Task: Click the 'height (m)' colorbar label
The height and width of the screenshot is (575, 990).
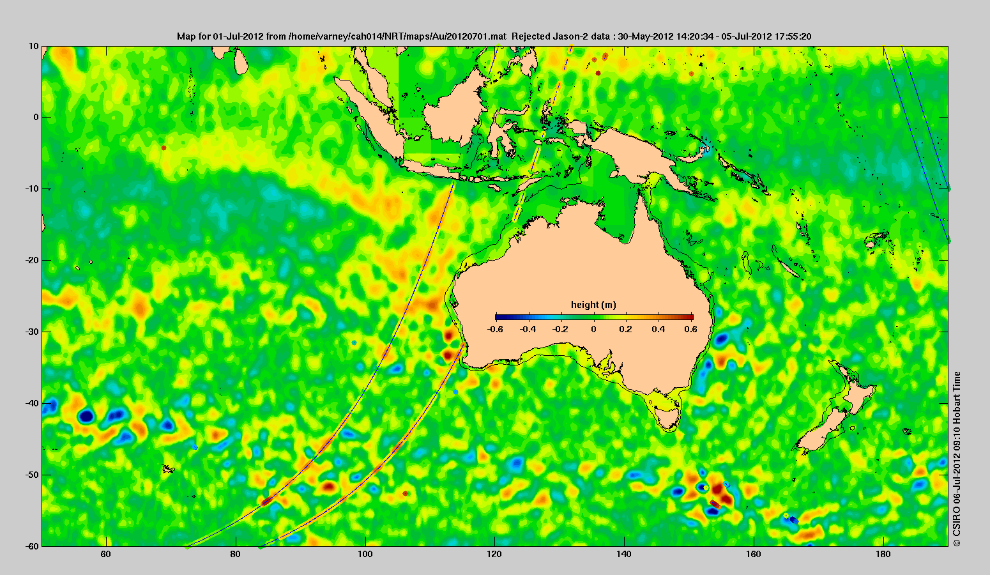Action: (593, 305)
